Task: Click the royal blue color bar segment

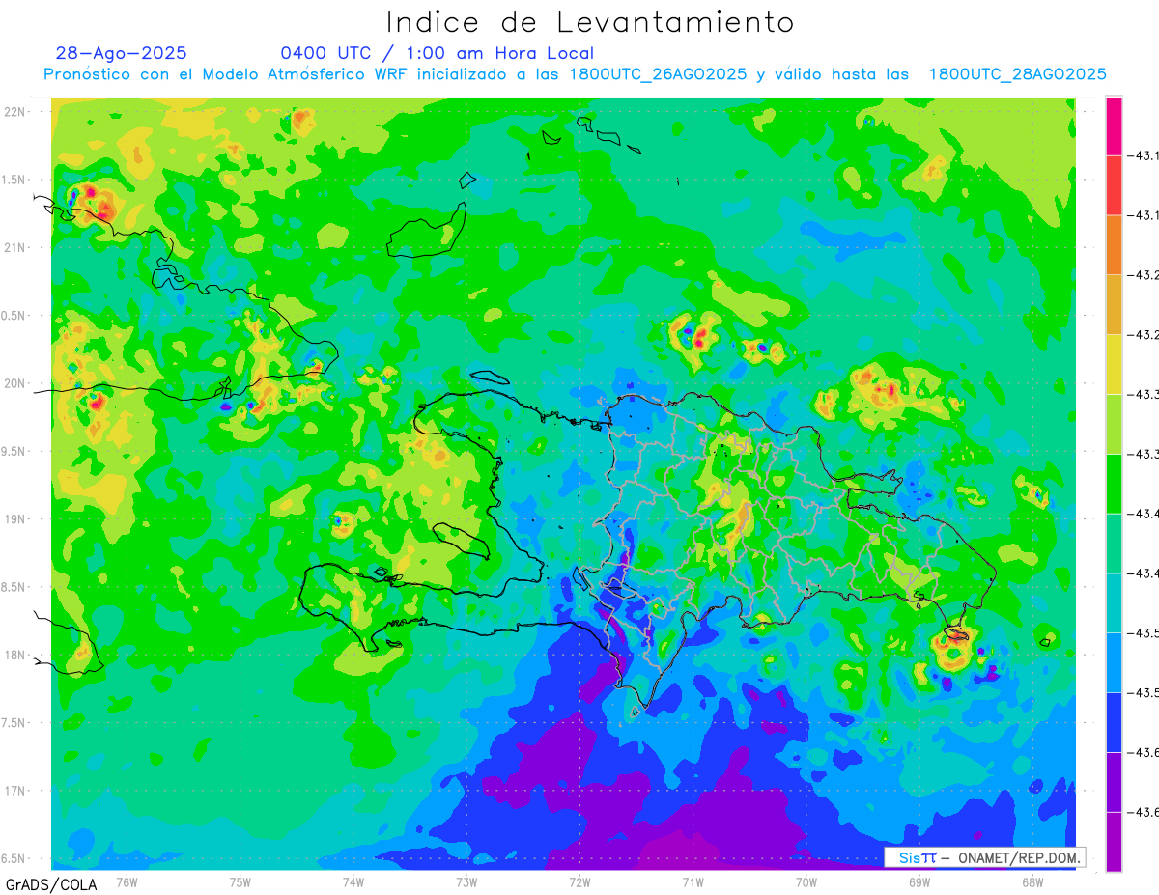Action: 1114,723
